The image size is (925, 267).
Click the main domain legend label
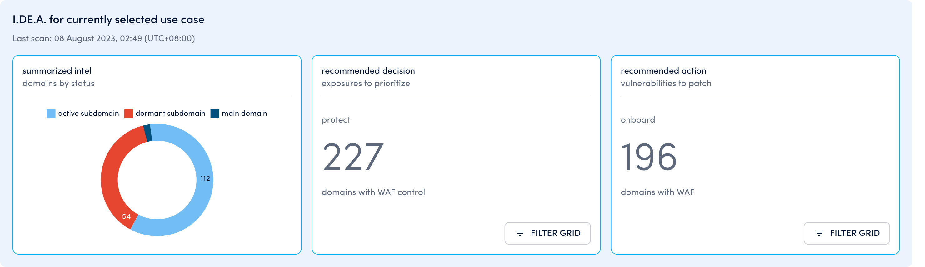tap(244, 113)
